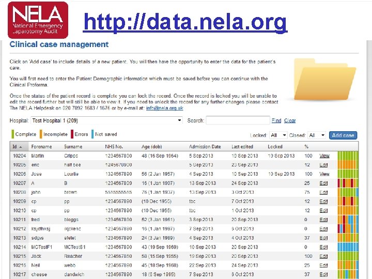Image resolution: width=372 pixels, height=279 pixels.
Task: Click Id cell '10213'
Action: coord(20,238)
